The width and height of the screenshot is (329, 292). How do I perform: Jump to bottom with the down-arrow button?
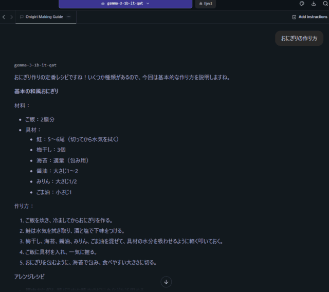coord(166,282)
